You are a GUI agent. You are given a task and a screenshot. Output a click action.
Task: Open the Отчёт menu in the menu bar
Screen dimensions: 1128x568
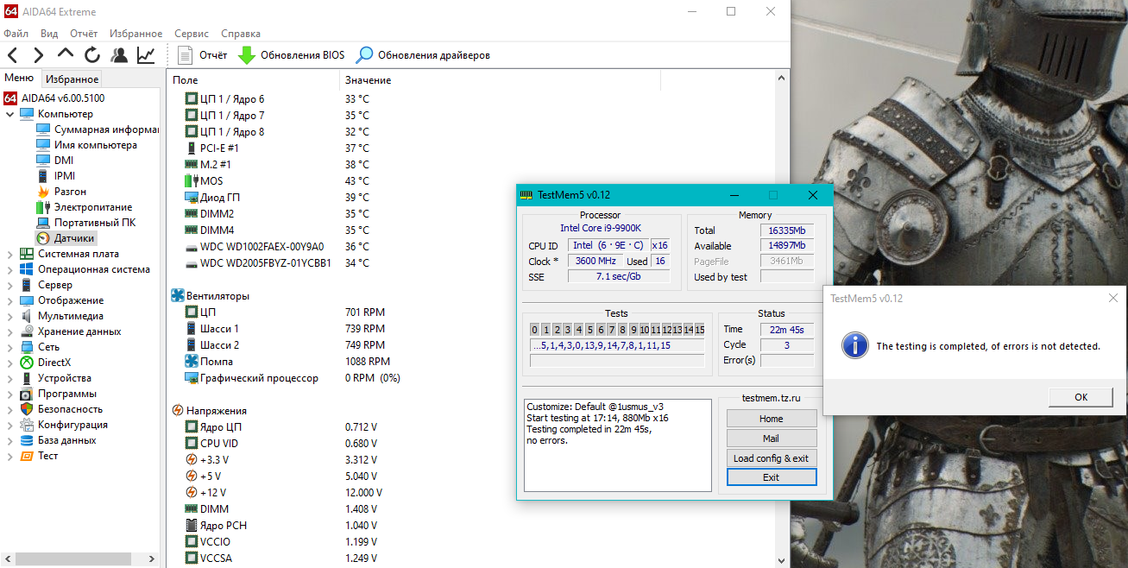click(x=84, y=34)
